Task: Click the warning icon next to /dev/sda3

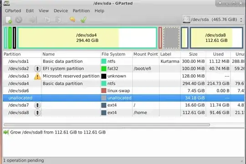Action: tap(37, 76)
